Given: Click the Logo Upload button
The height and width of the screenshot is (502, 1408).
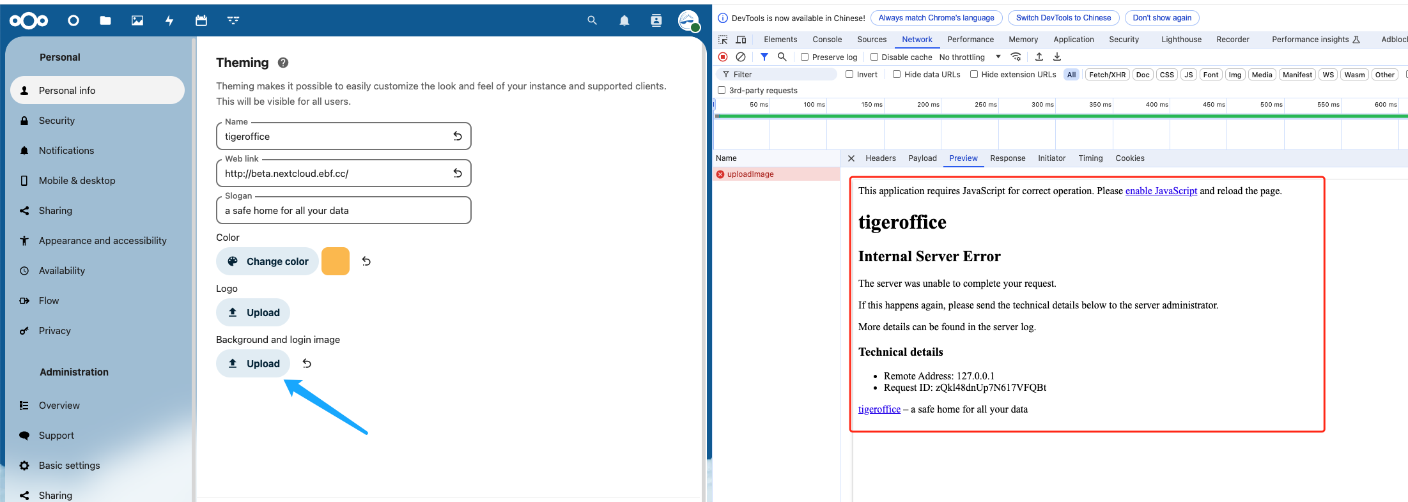Looking at the screenshot, I should point(253,312).
